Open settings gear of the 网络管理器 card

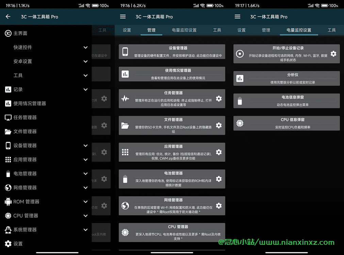pyautogui.click(x=219, y=206)
